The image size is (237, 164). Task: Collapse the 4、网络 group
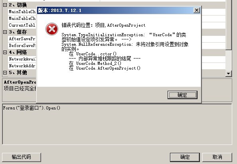[x=5, y=52]
